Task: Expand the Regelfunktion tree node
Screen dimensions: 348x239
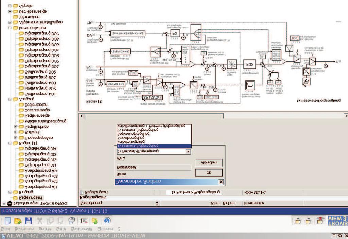Action: 16,127
